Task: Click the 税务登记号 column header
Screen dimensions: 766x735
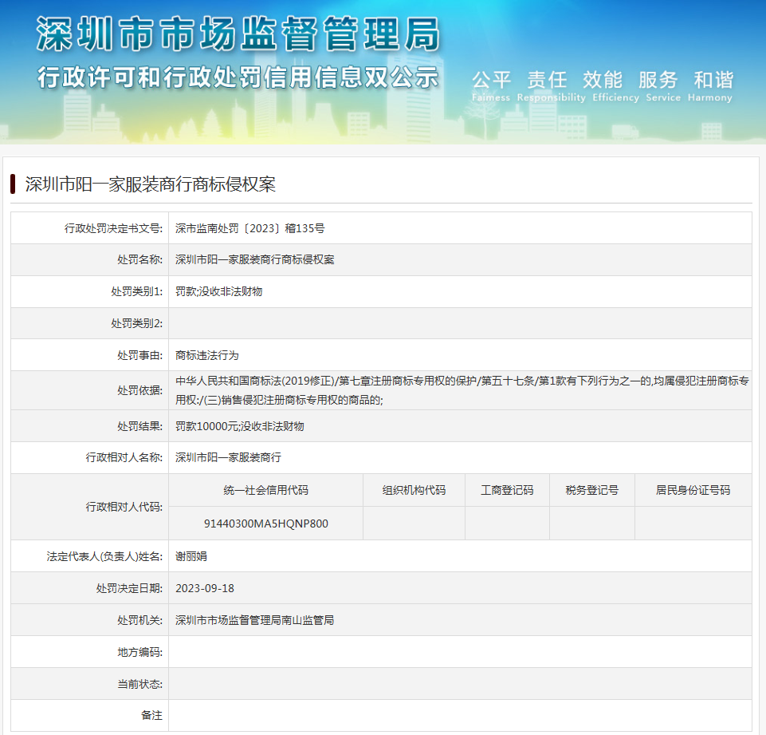Action: tap(592, 490)
